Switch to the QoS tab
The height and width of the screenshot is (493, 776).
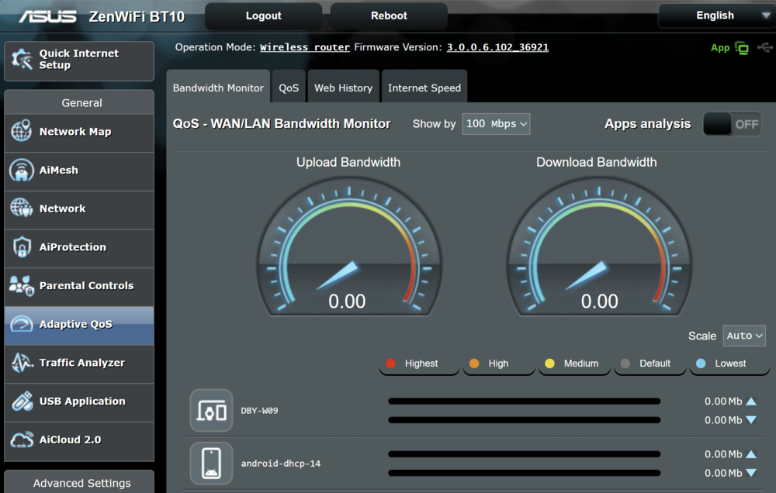click(289, 88)
